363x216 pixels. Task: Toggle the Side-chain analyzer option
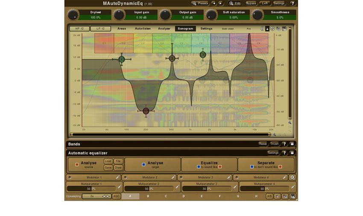click(x=228, y=29)
